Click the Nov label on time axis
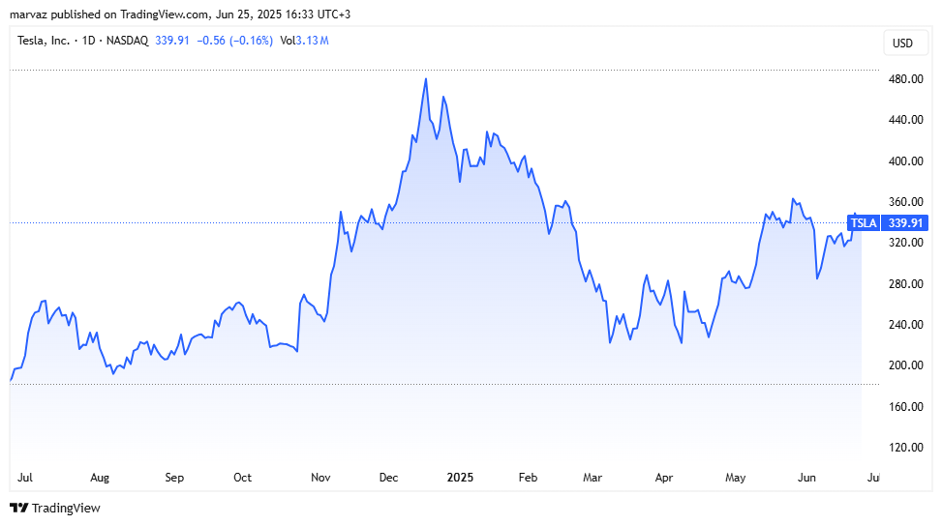 tap(320, 478)
